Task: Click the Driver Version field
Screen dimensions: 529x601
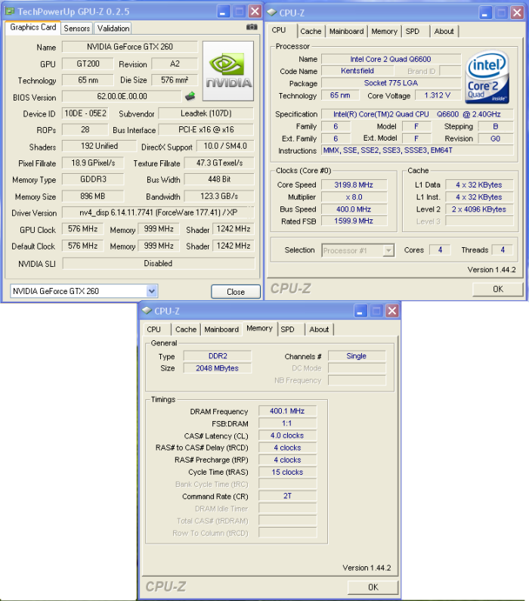Action: (158, 212)
